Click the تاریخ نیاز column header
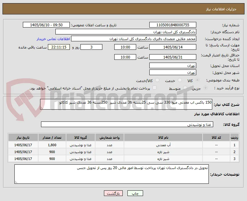This screenshot has width=247, height=201. point(23,137)
